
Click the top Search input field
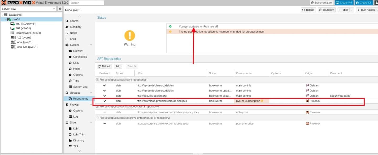pos(87,3)
